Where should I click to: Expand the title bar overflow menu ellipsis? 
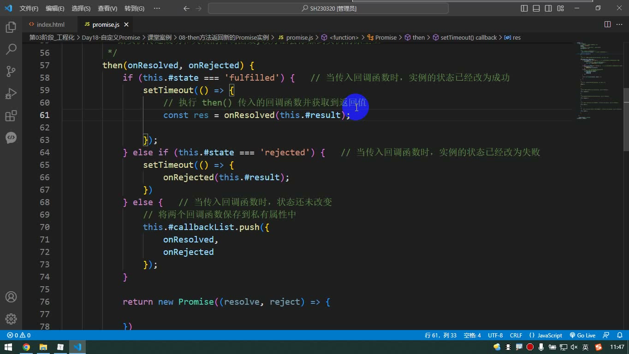157,8
